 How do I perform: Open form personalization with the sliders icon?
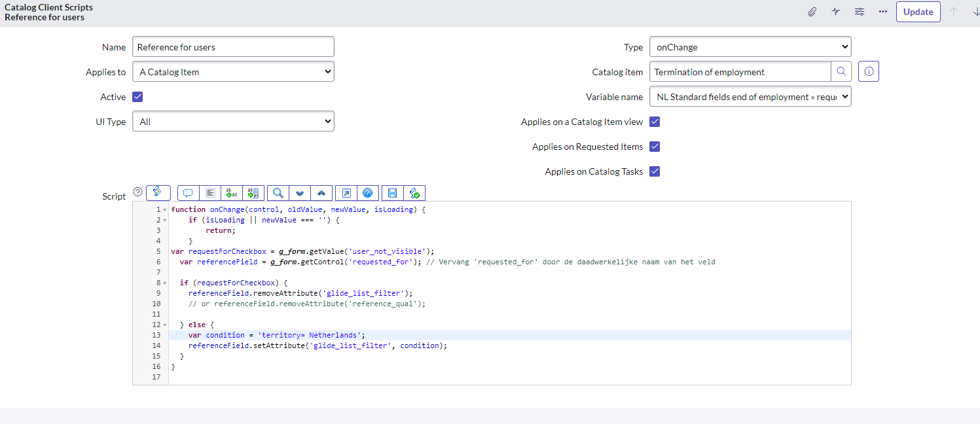(859, 11)
